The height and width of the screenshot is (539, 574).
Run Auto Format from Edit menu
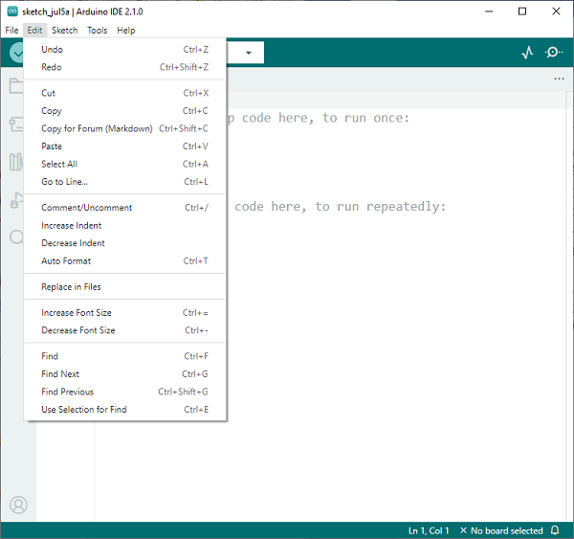(124, 261)
